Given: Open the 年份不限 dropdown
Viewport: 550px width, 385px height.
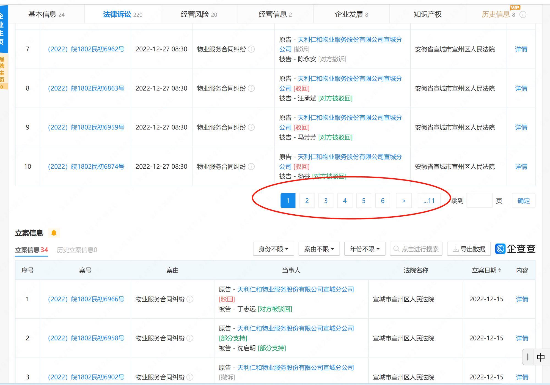Looking at the screenshot, I should (365, 249).
